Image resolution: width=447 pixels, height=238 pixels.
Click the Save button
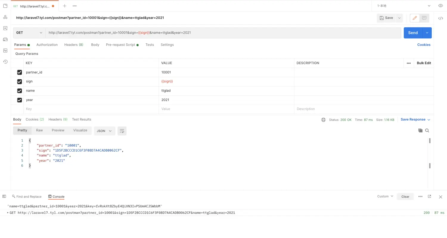coord(387,18)
